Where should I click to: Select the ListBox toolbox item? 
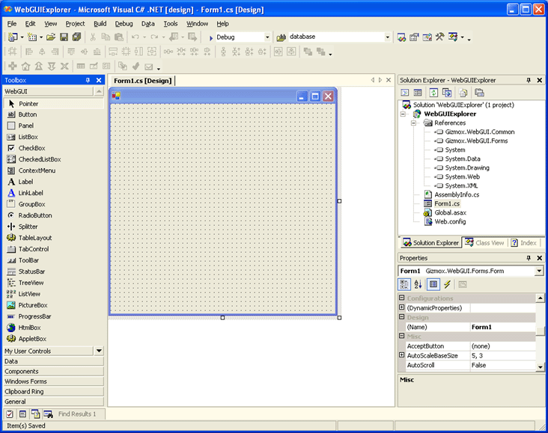tap(53, 137)
